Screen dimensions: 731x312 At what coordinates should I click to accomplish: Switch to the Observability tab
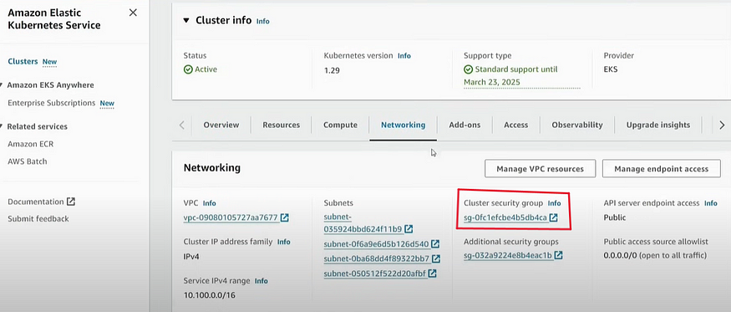tap(577, 125)
